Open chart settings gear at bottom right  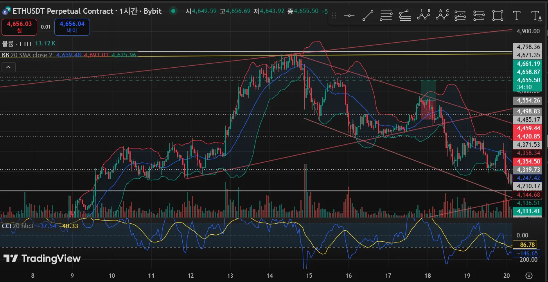(x=529, y=276)
